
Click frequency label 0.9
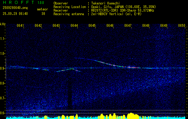tap(2, 68)
